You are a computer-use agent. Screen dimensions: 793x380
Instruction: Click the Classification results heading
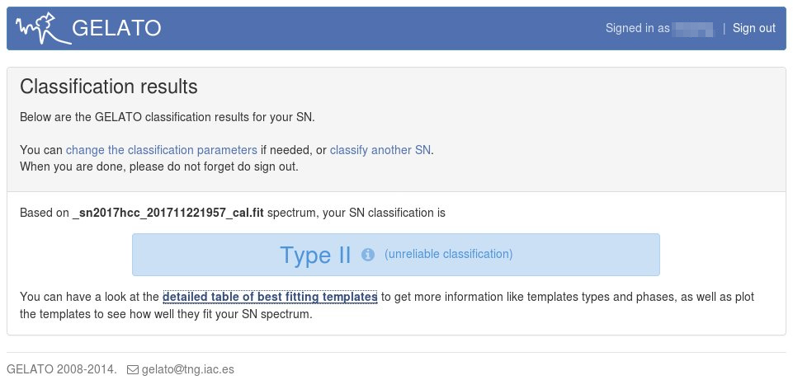[x=108, y=87]
